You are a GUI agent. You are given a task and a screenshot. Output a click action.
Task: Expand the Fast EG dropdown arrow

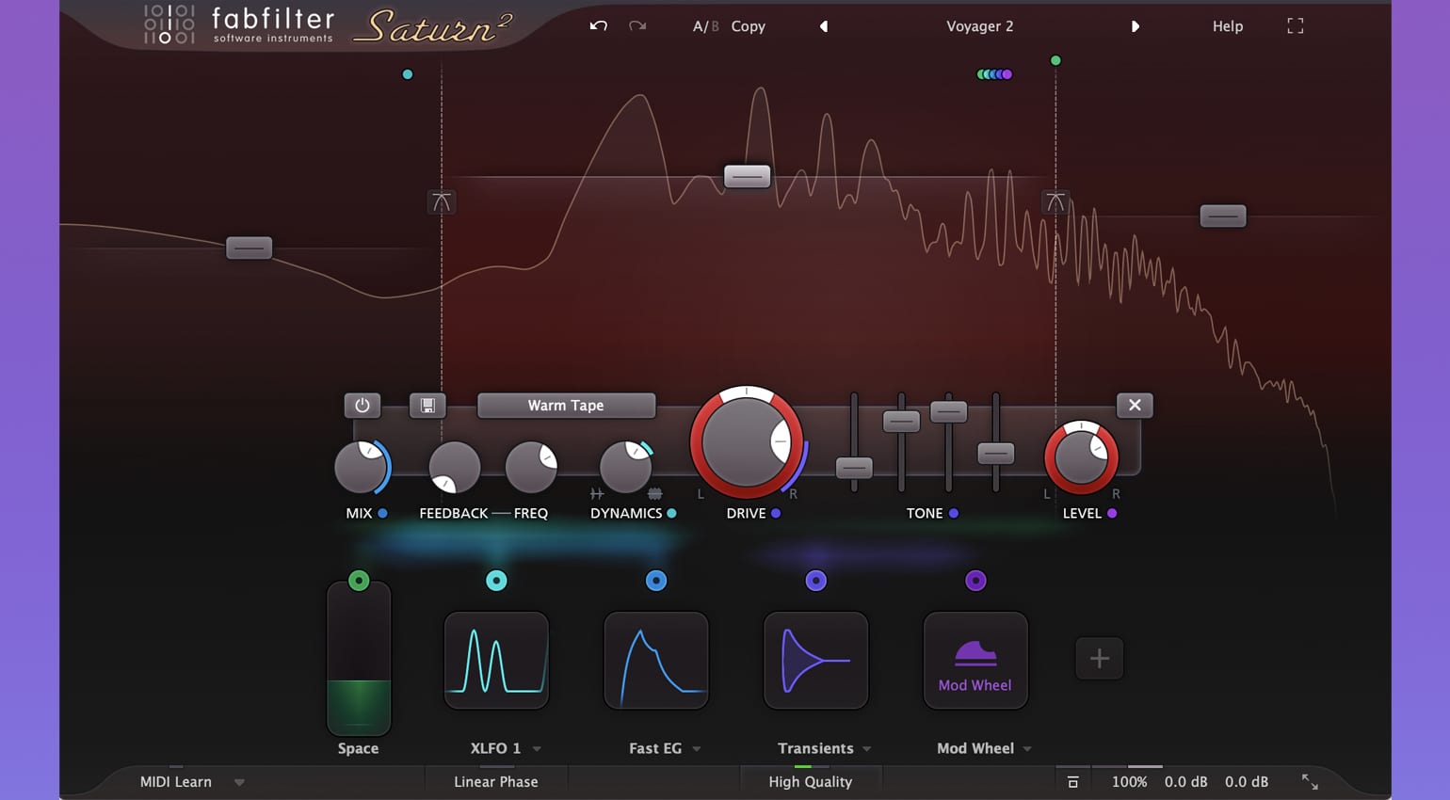(697, 749)
